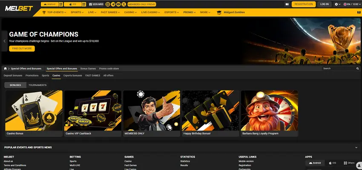Select Promotions filter
The height and width of the screenshot is (170, 362).
[32, 76]
